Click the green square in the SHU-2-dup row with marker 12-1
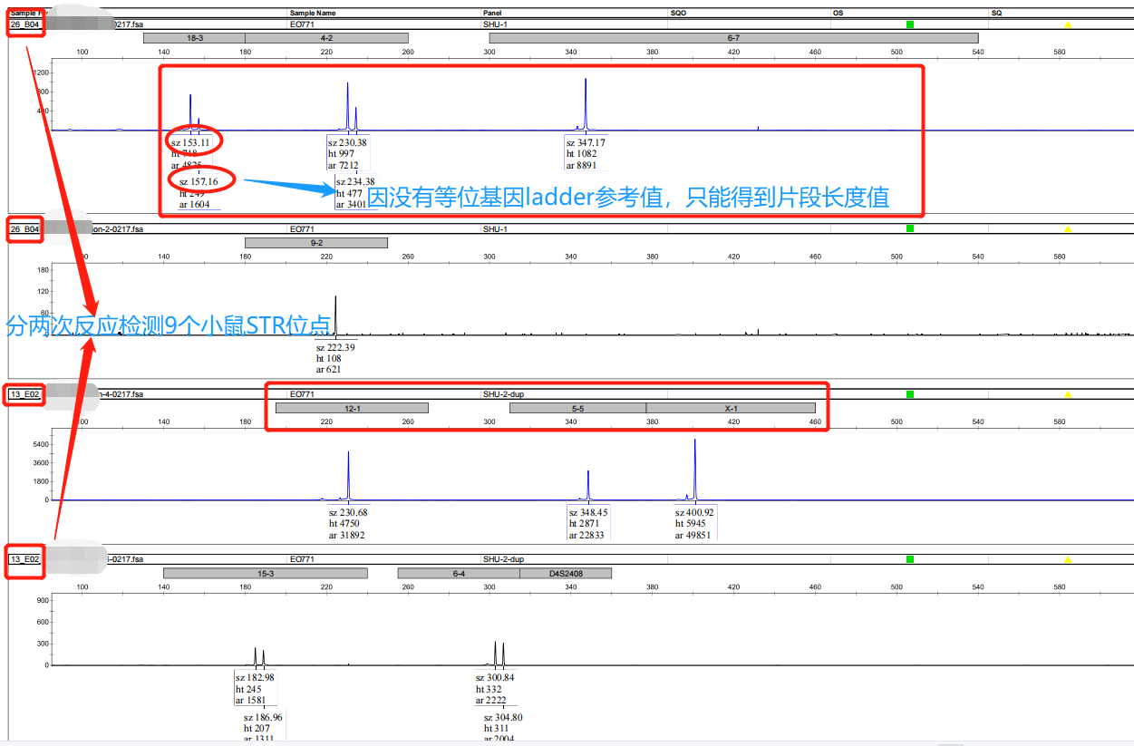Viewport: 1134px width, 746px height. pos(910,394)
